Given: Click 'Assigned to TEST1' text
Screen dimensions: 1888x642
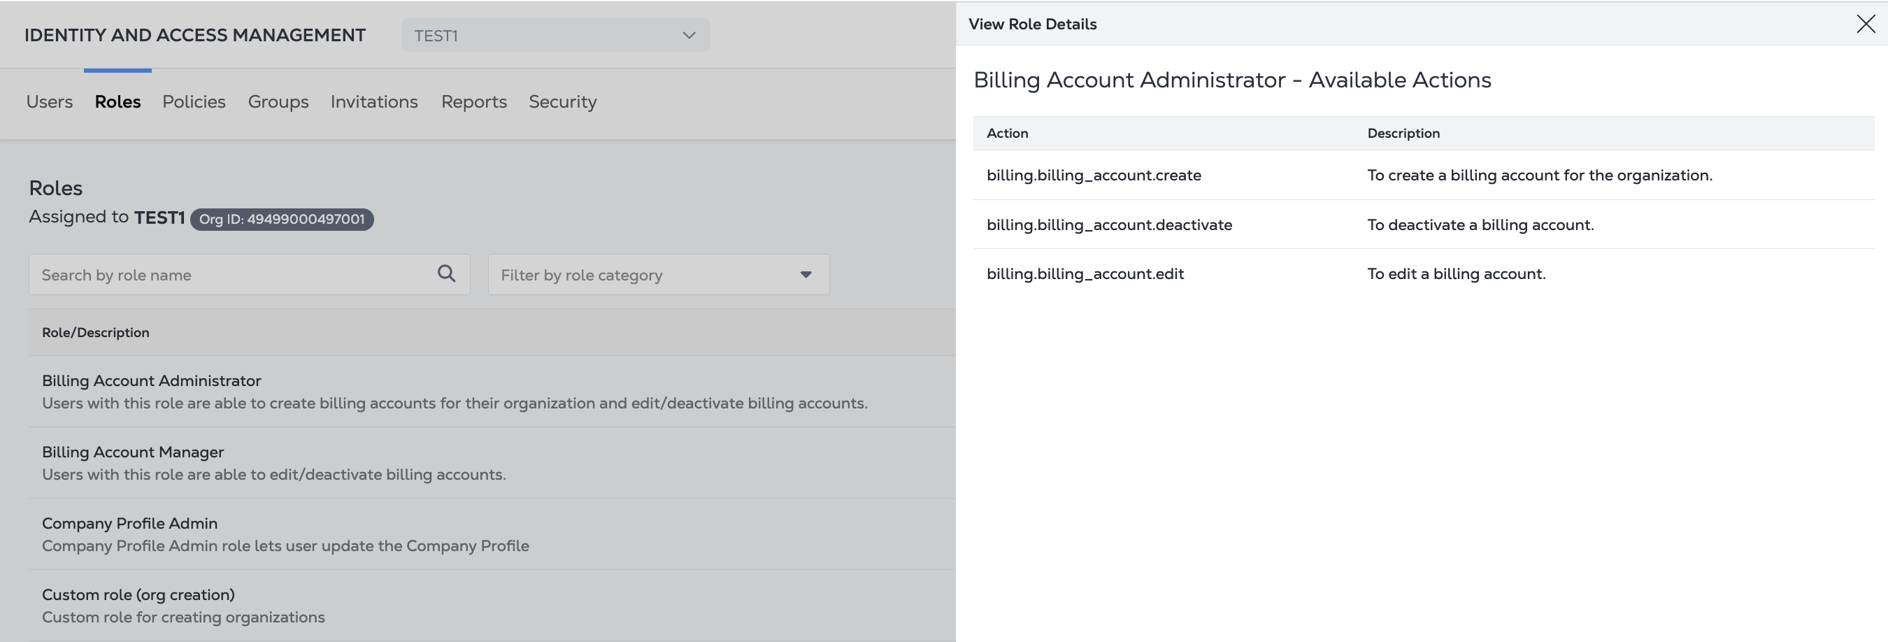Looking at the screenshot, I should pos(107,217).
